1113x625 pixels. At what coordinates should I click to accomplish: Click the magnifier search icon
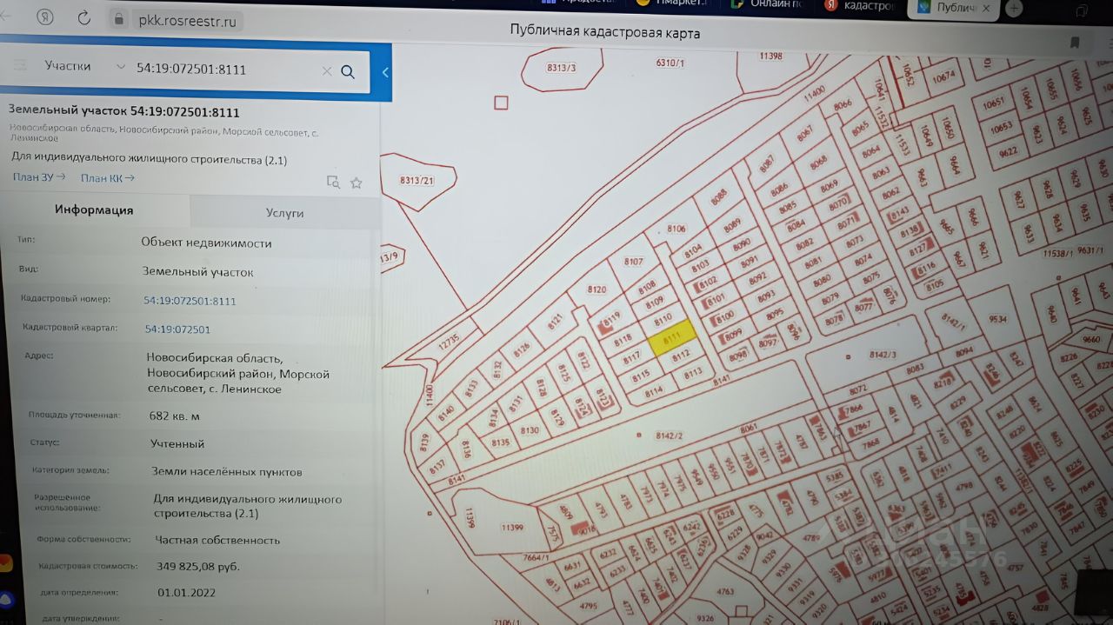tap(348, 71)
